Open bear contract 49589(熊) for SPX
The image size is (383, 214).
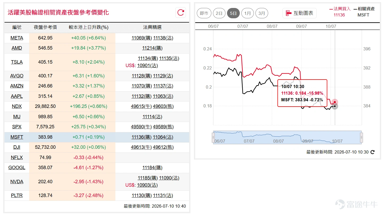163,127
